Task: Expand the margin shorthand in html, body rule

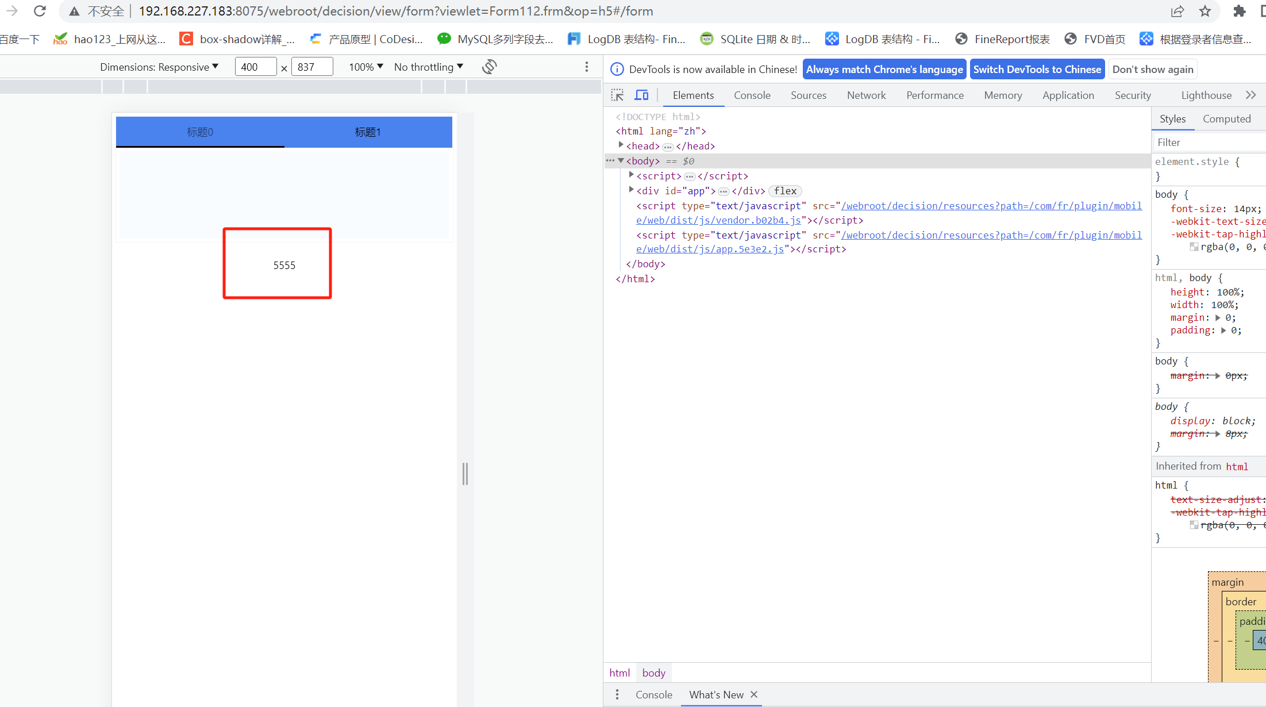Action: pyautogui.click(x=1217, y=317)
